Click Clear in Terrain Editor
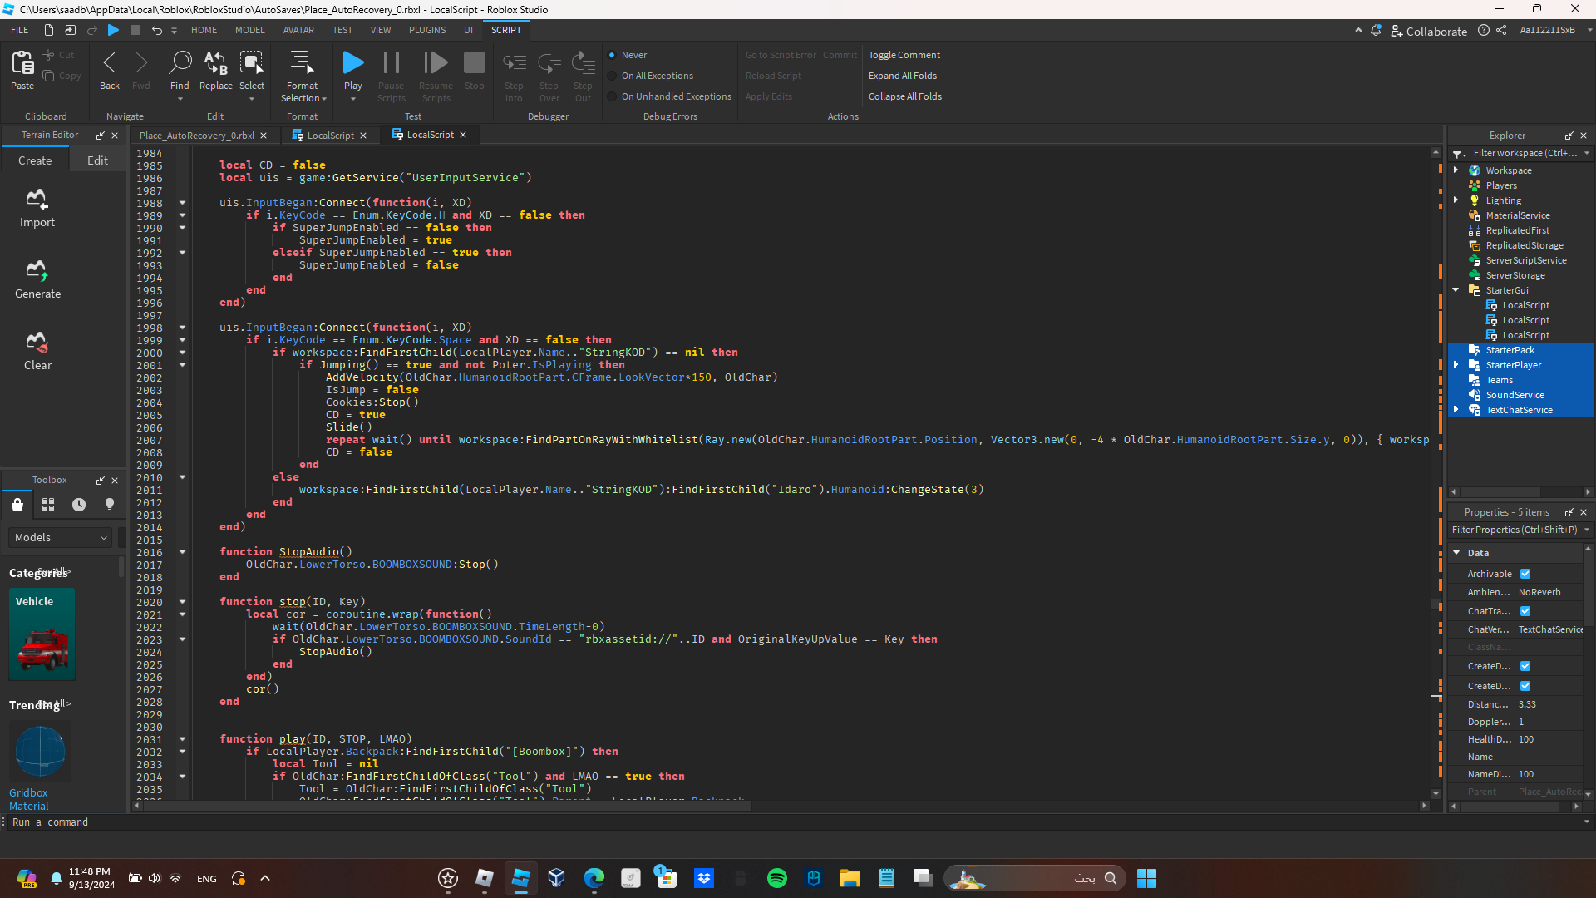1596x898 pixels. click(x=37, y=351)
